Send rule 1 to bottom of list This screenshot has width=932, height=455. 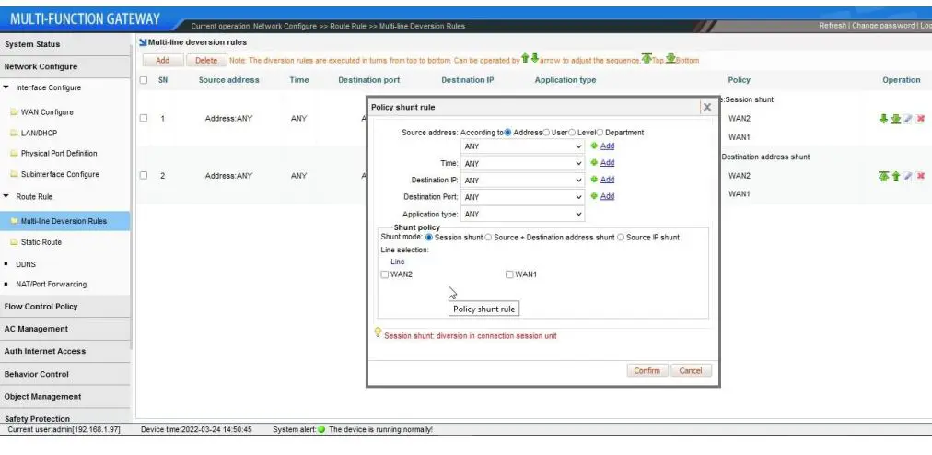pyautogui.click(x=896, y=119)
